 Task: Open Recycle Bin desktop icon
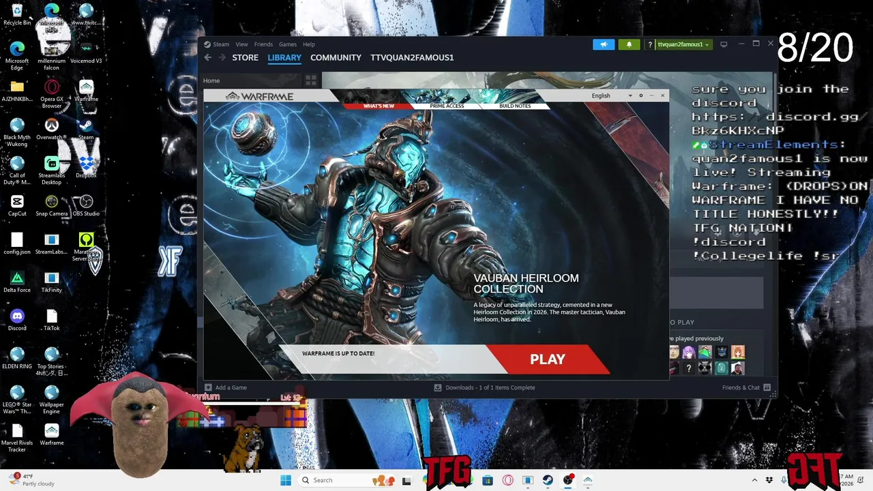click(17, 14)
